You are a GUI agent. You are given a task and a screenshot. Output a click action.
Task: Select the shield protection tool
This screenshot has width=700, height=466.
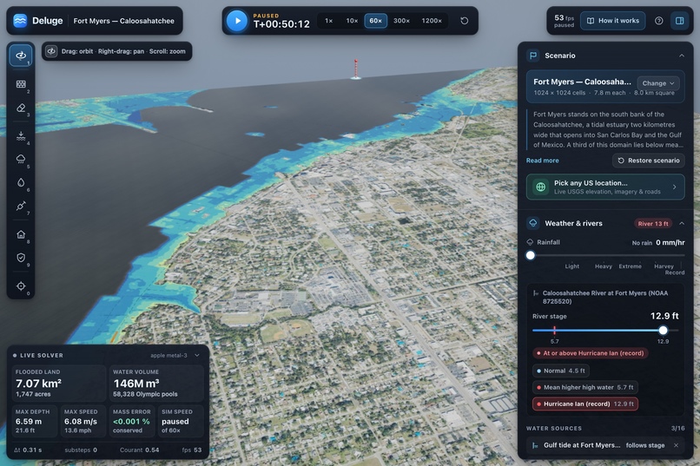click(21, 258)
